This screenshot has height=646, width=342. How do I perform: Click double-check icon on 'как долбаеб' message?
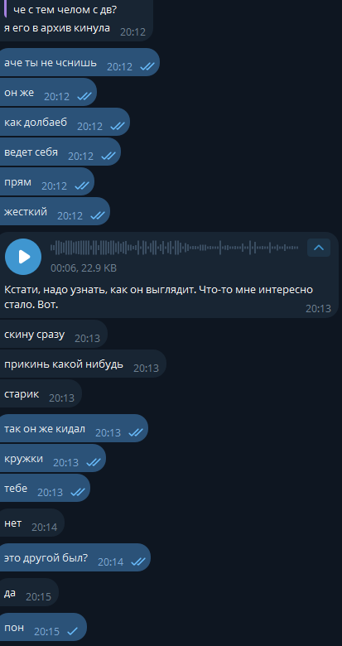(118, 126)
